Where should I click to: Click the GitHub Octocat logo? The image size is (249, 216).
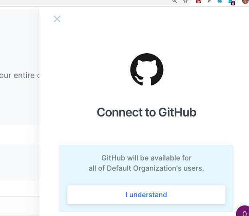[x=147, y=69]
